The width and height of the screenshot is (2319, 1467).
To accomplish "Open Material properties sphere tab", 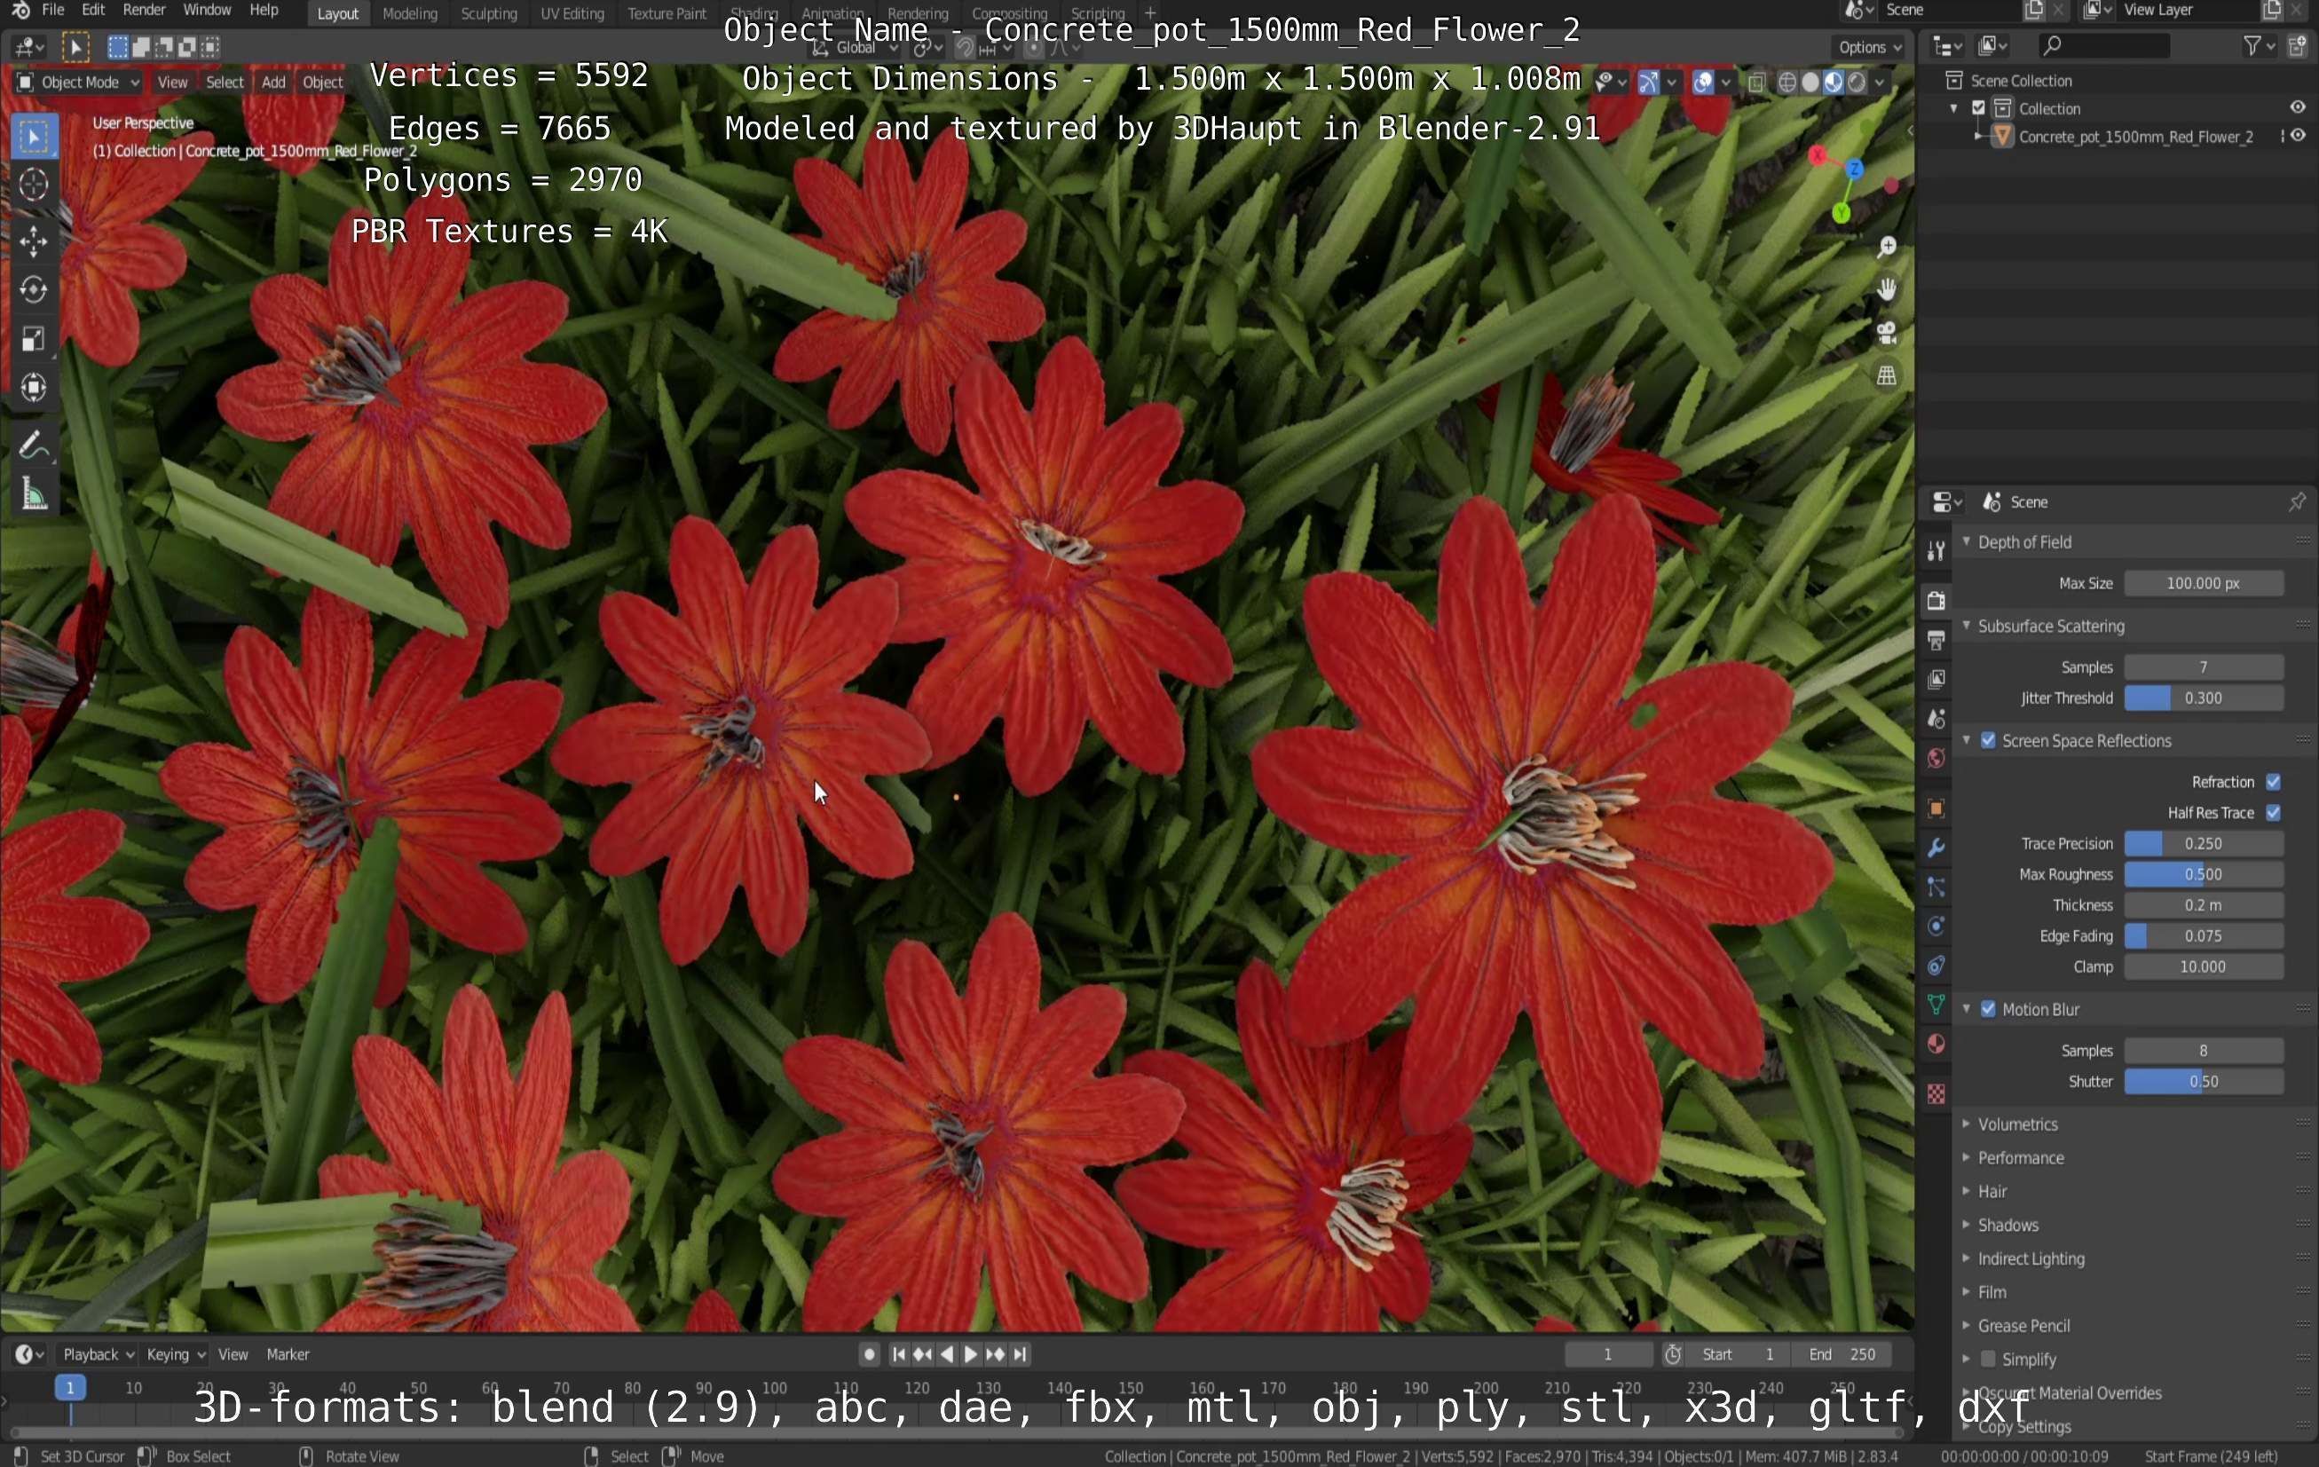I will click(1936, 1045).
